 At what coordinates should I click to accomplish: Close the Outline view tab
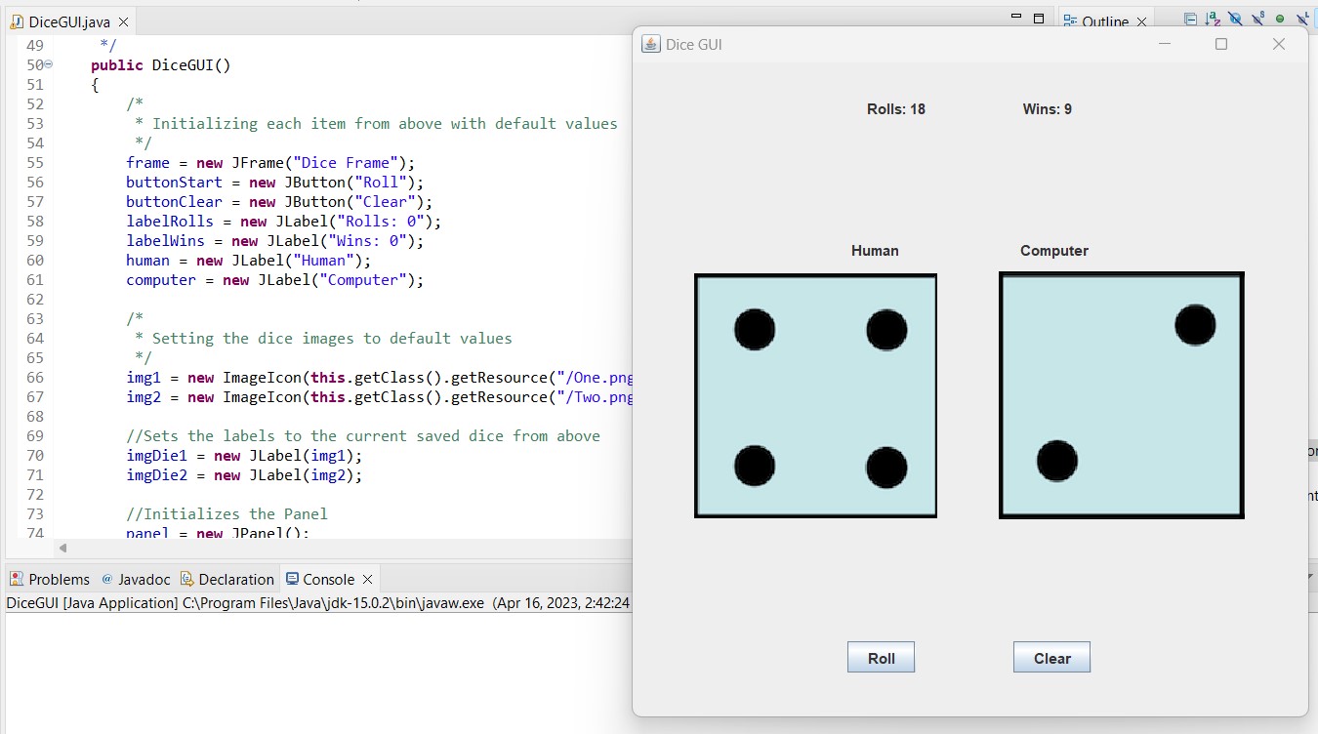[1141, 21]
